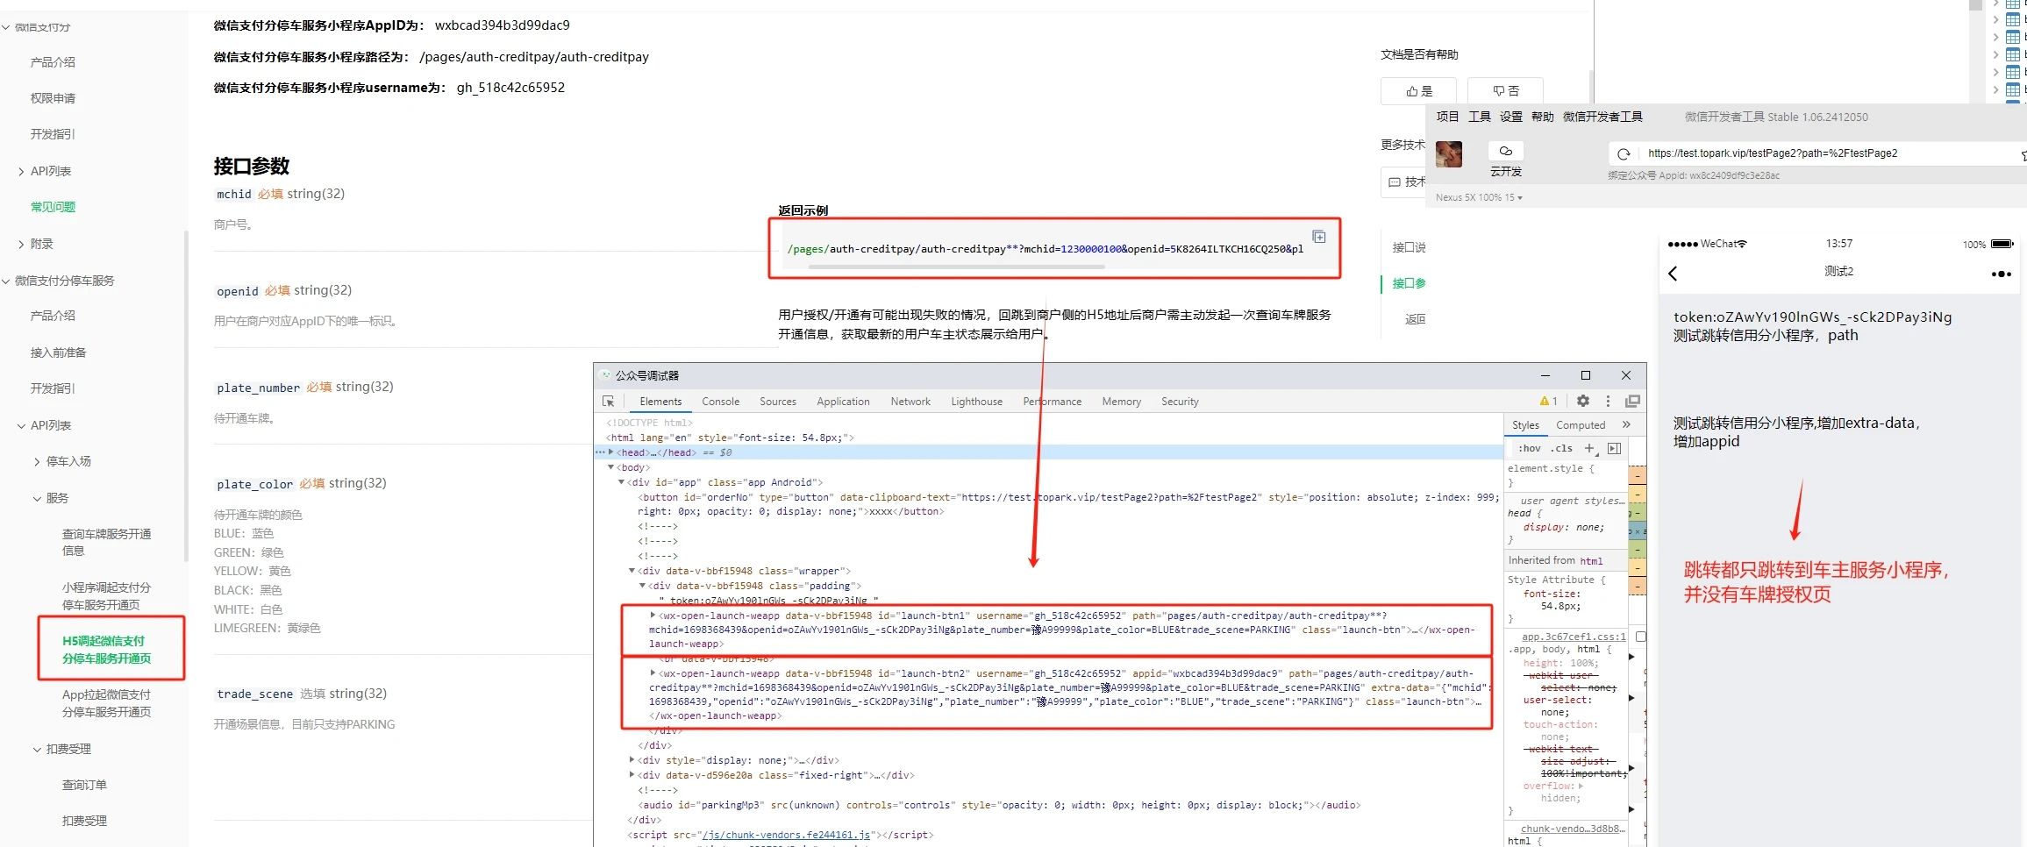Click the user avatar in WeChat DevTools
The height and width of the screenshot is (847, 2027).
click(1449, 154)
